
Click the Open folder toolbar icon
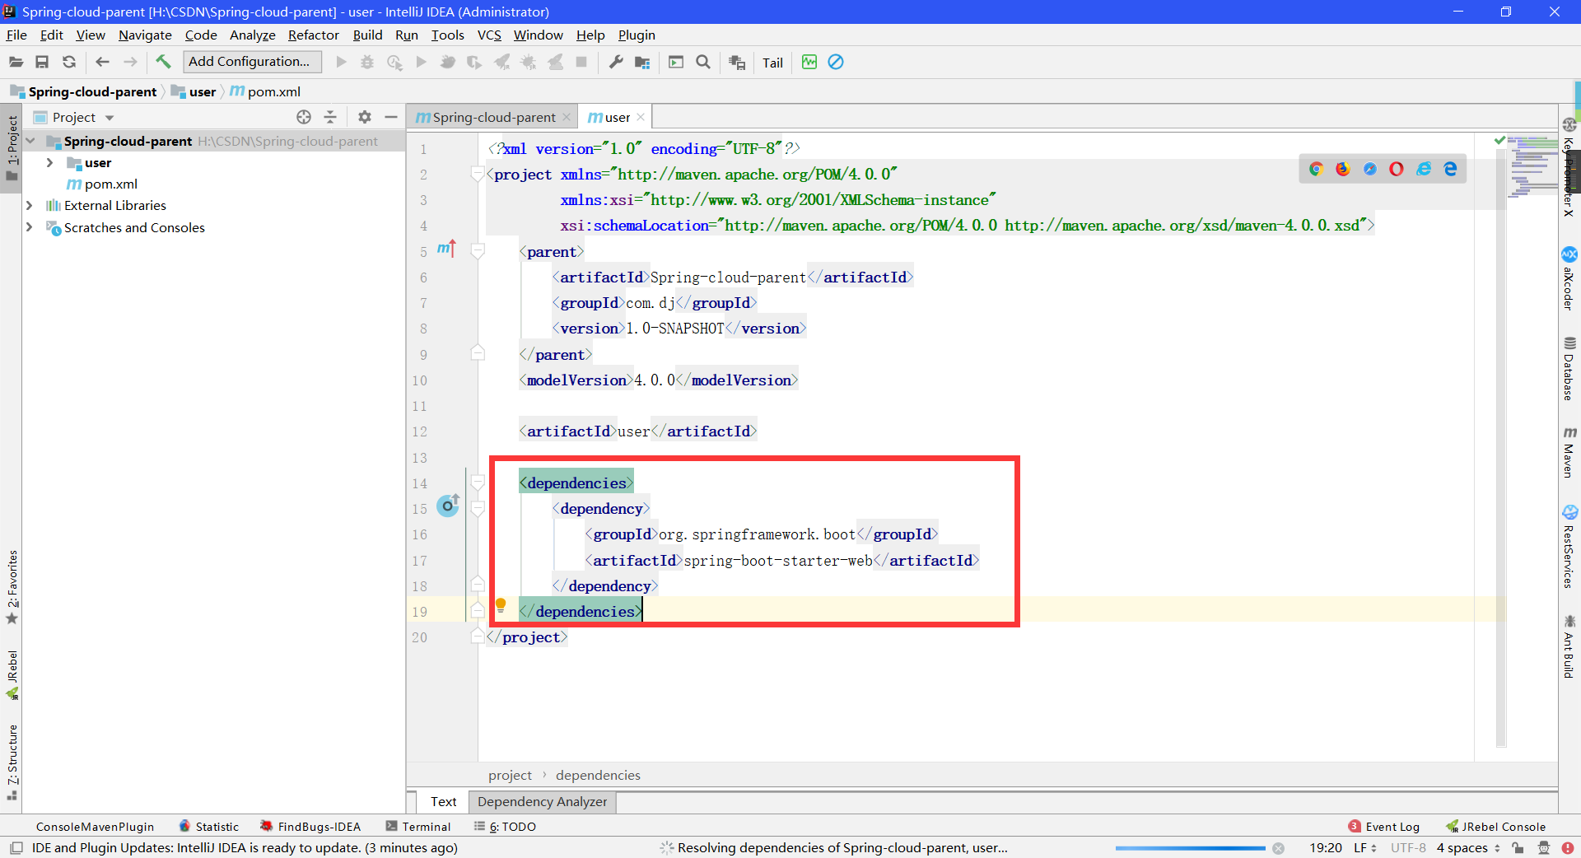[x=16, y=62]
